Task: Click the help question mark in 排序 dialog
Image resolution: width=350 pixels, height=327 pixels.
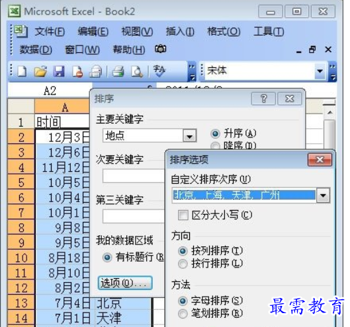Action: pos(263,98)
